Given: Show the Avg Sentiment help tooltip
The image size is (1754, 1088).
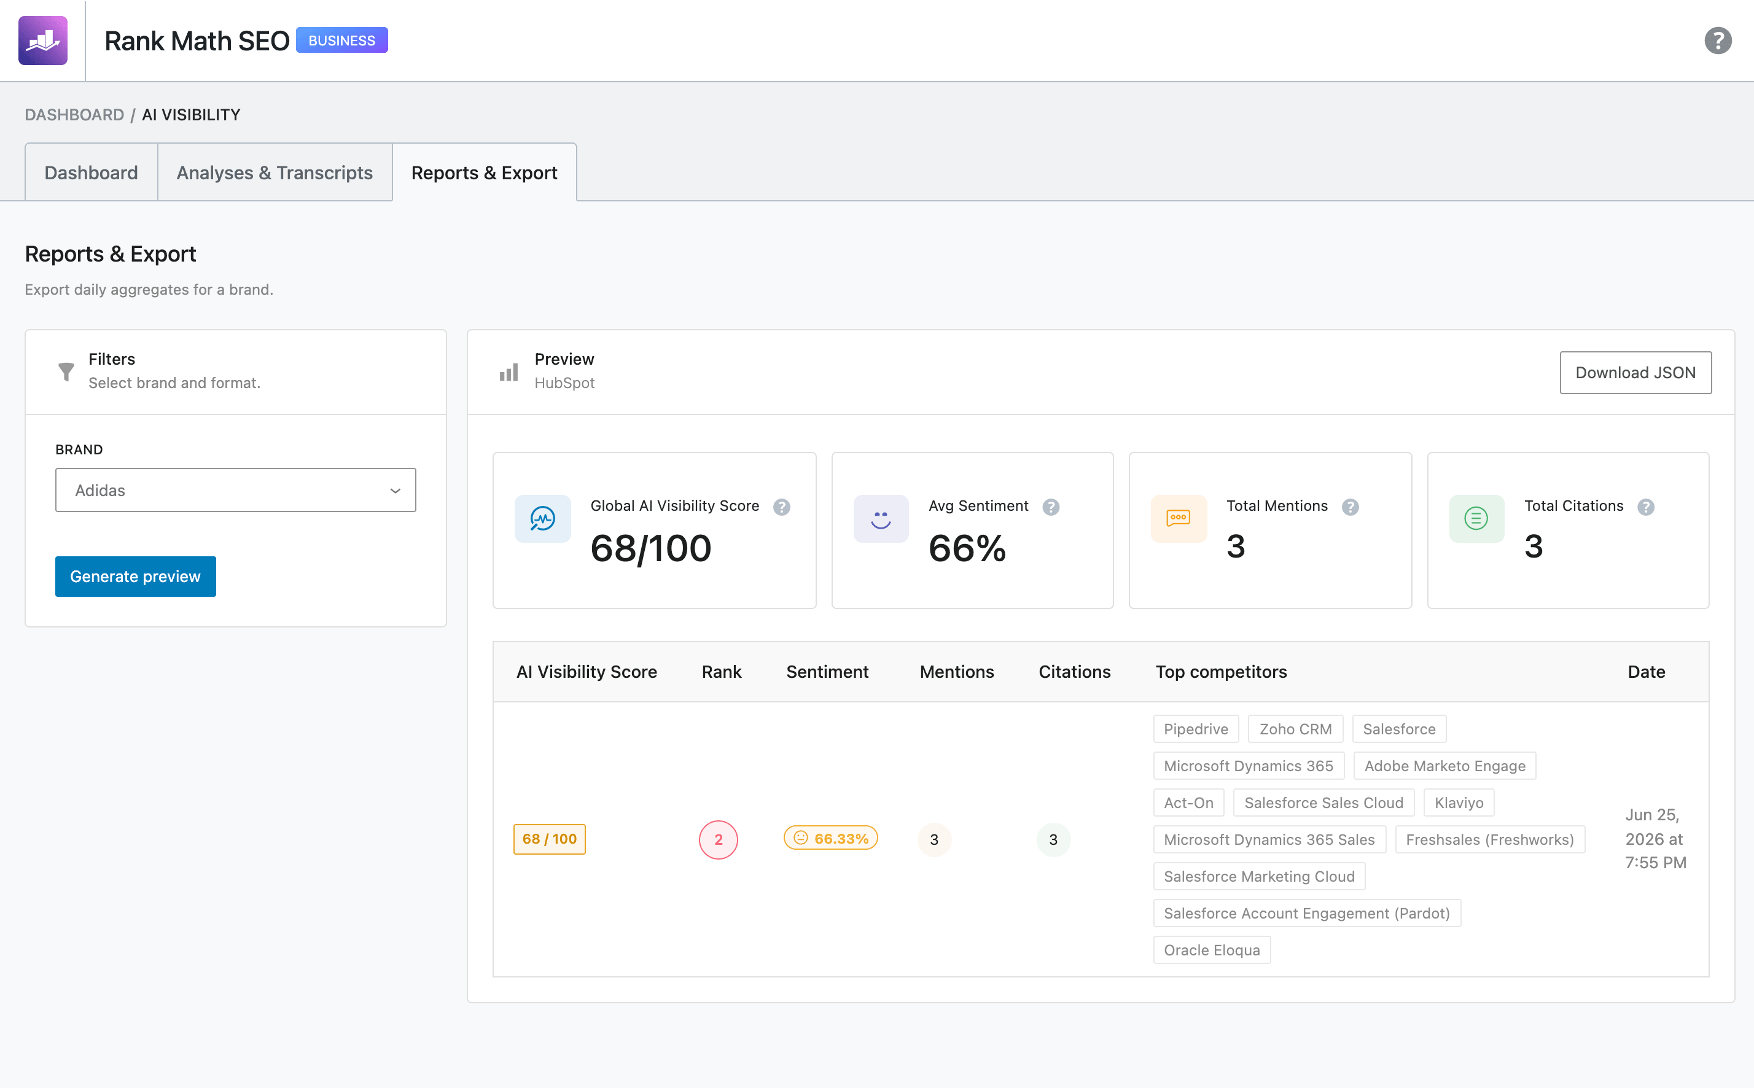Looking at the screenshot, I should point(1051,507).
